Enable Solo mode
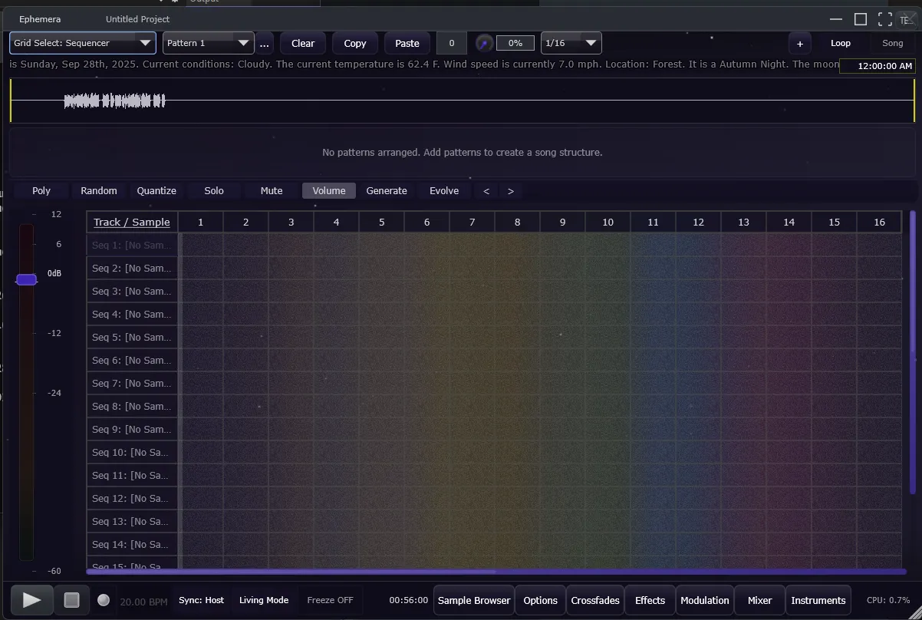The image size is (922, 620). [x=214, y=191]
